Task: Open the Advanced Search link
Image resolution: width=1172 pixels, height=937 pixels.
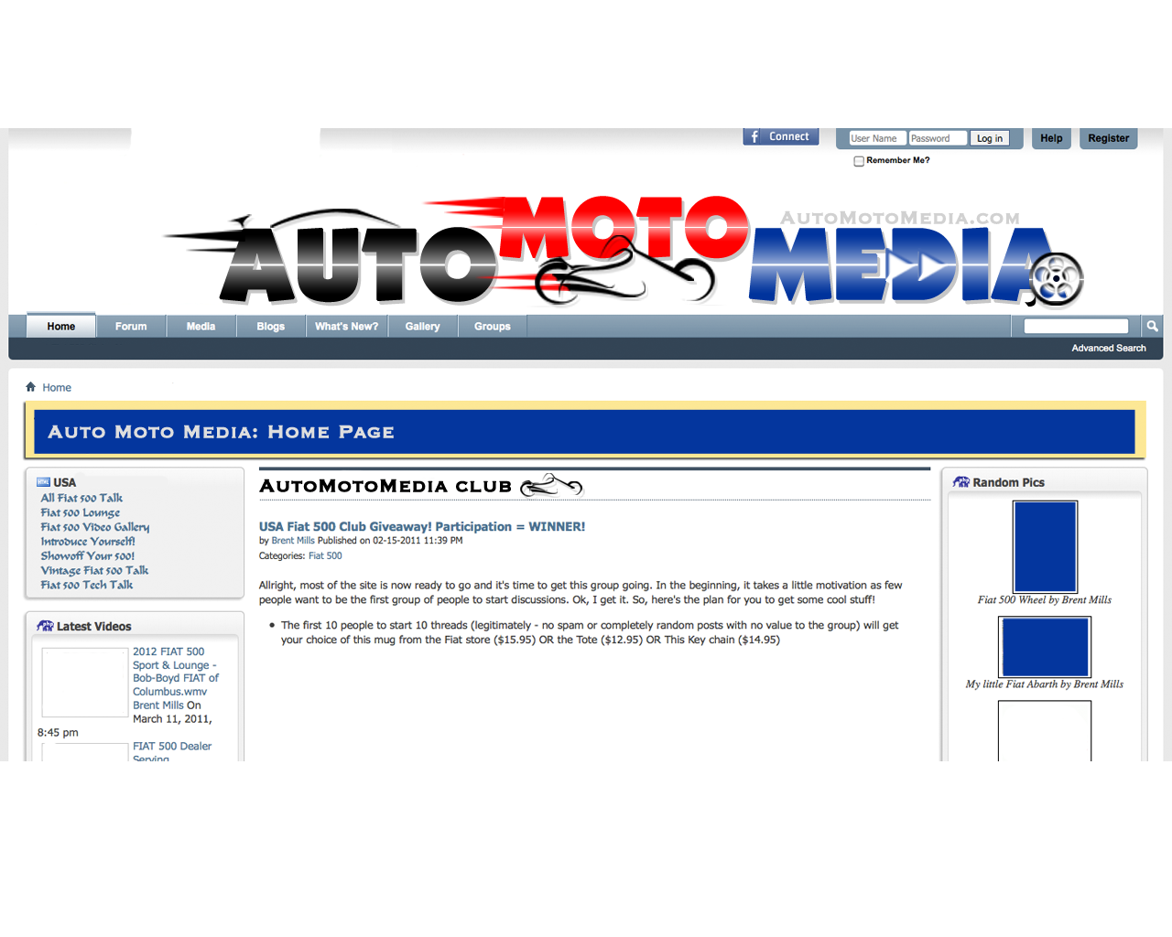Action: [x=1108, y=349]
